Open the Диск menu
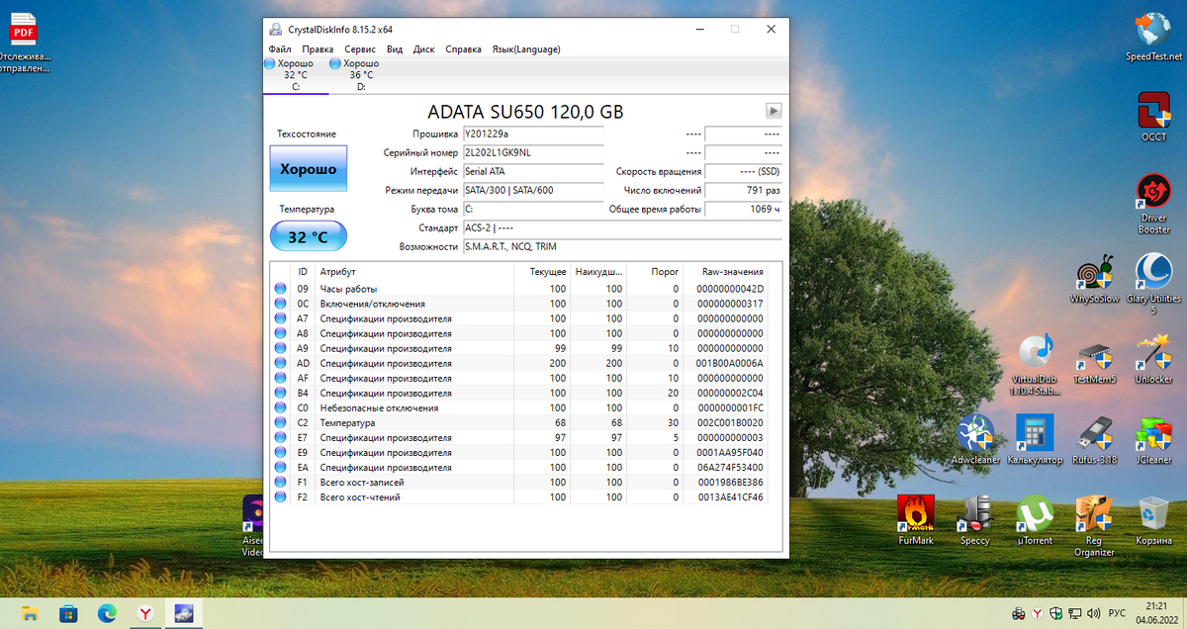The height and width of the screenshot is (629, 1187). (x=424, y=49)
